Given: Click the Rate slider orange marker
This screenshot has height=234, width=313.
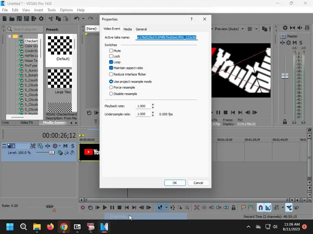Looking at the screenshot, I should 54,210.
